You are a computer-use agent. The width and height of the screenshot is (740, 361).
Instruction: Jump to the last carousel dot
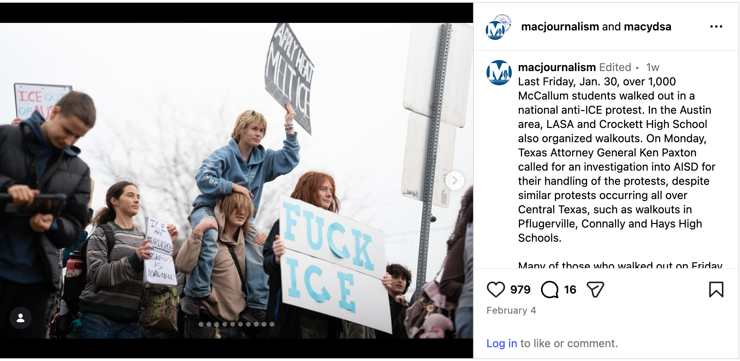[x=272, y=324]
